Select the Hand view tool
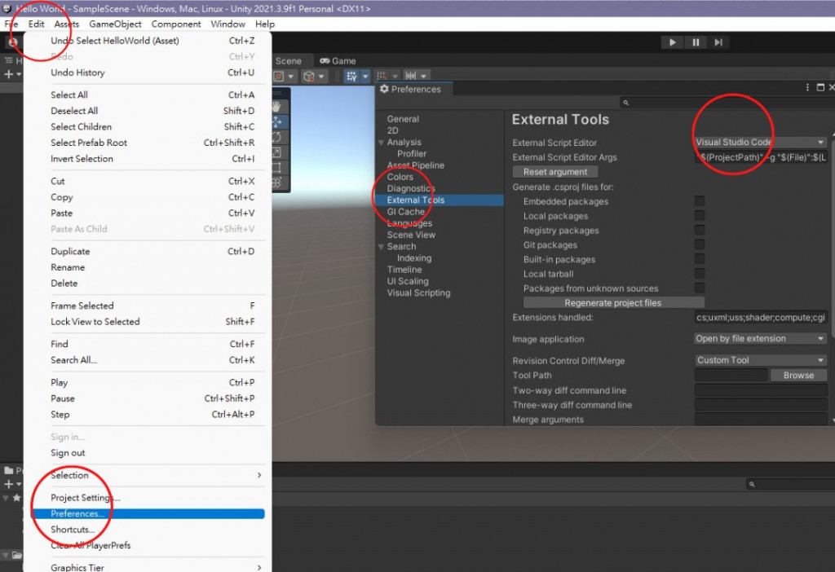Screen dimensions: 835x572 tap(277, 107)
